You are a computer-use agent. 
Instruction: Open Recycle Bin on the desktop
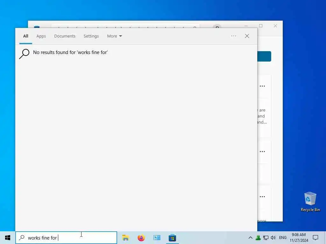(x=310, y=202)
